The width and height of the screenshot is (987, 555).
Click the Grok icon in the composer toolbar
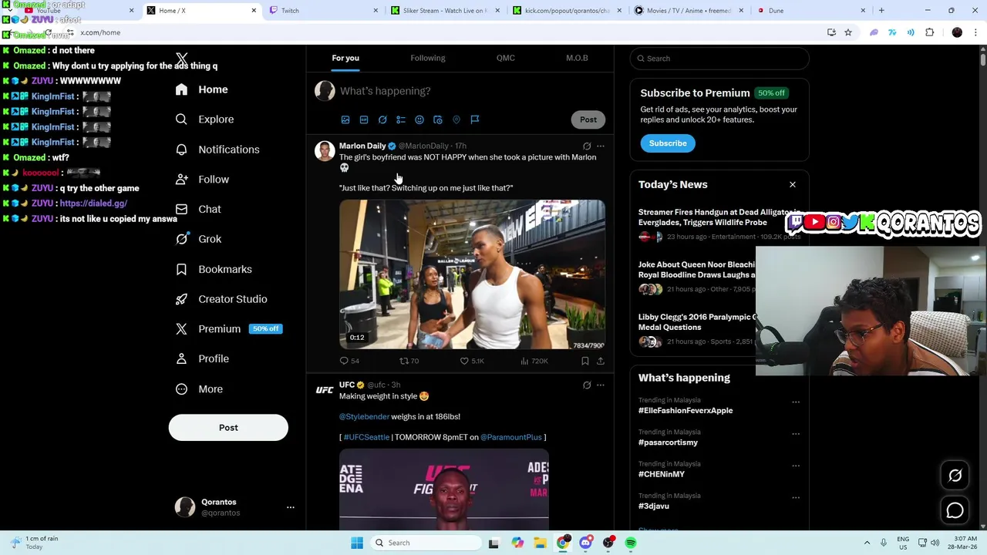382,119
